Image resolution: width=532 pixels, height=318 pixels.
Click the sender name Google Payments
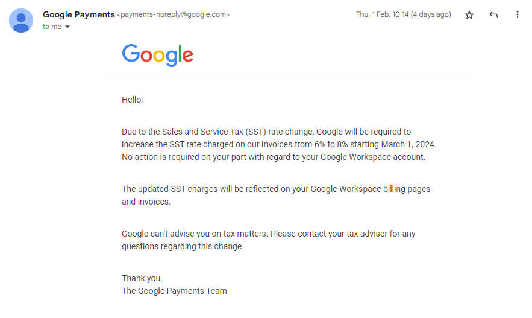[x=78, y=14]
